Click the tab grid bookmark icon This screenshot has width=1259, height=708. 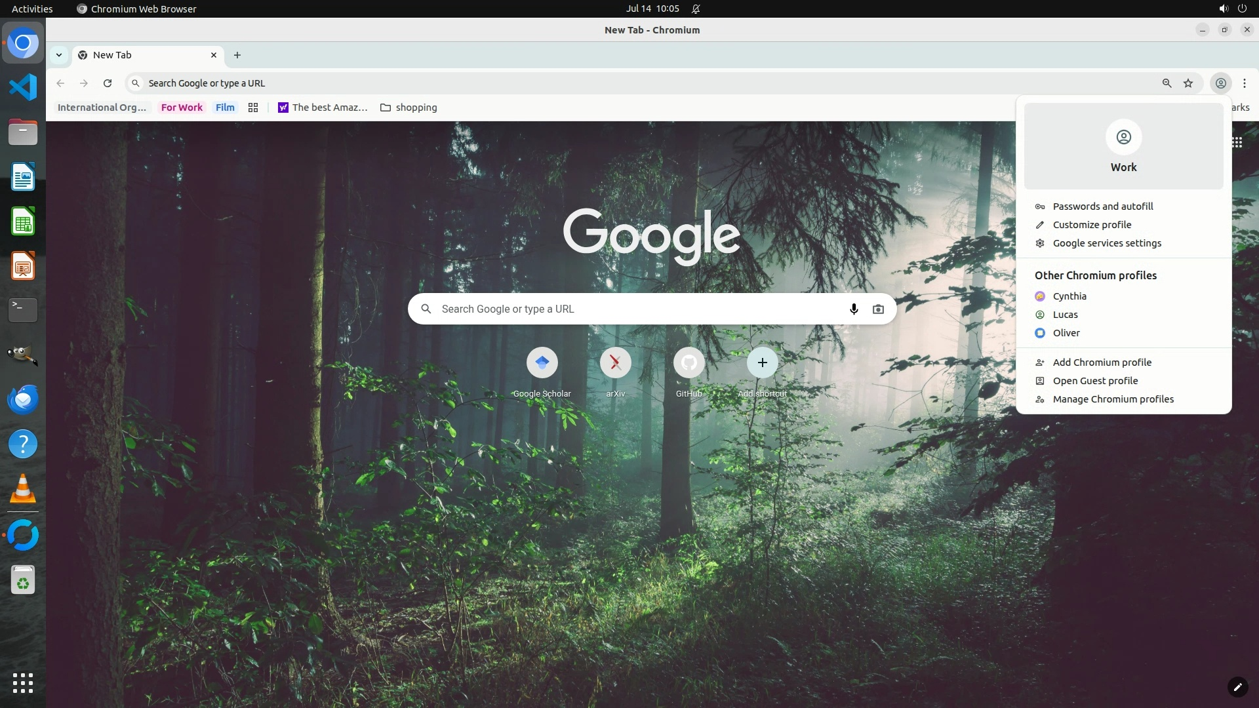tap(253, 108)
